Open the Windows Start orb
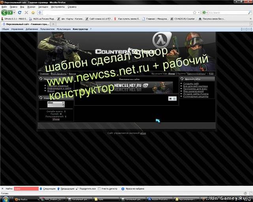This screenshot has width=253, height=202. pyautogui.click(x=6, y=199)
